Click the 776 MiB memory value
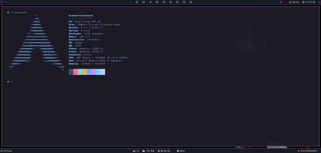 coord(150,151)
